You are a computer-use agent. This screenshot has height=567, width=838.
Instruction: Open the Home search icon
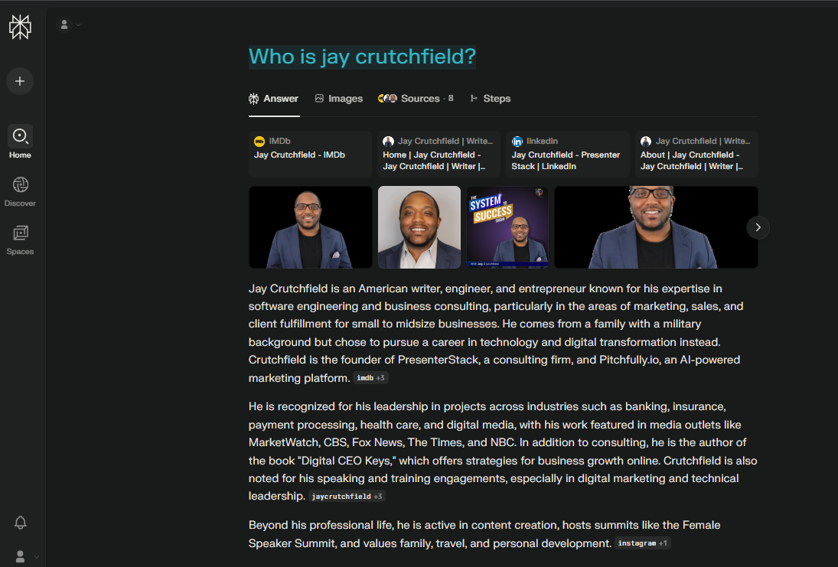coord(20,136)
